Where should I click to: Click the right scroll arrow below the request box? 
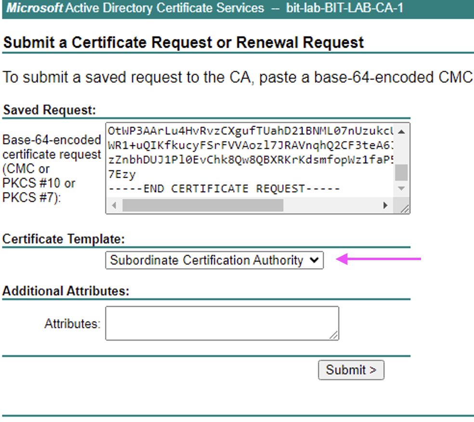[x=385, y=205]
